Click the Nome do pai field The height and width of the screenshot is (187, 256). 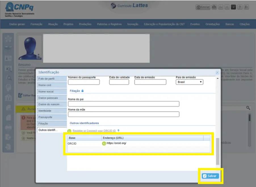coord(123,104)
